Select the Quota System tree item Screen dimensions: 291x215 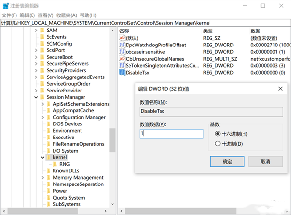click(x=69, y=198)
